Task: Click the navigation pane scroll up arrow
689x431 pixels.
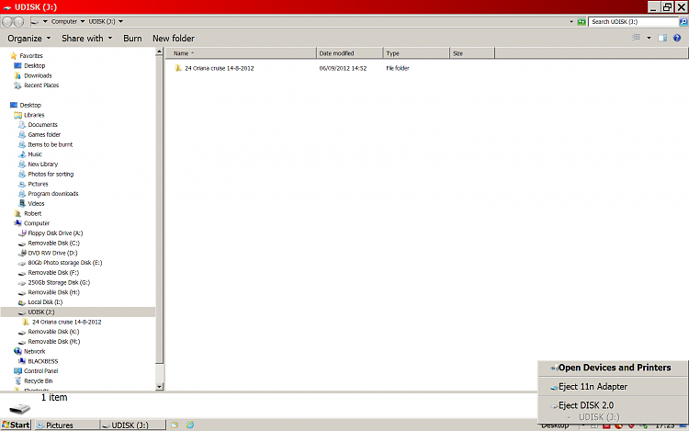Action: tap(159, 51)
